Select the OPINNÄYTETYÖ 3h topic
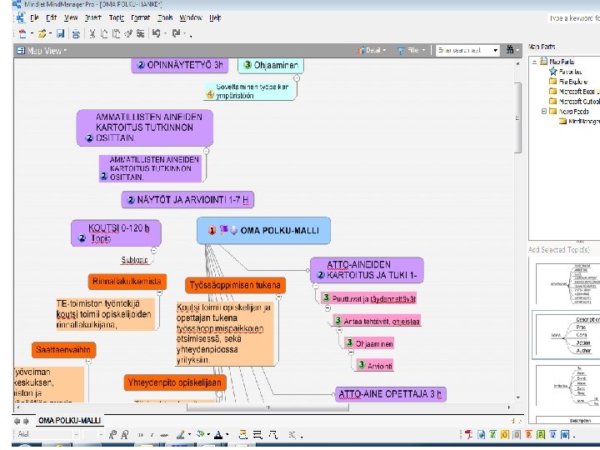Image resolution: width=600 pixels, height=450 pixels. click(x=180, y=66)
